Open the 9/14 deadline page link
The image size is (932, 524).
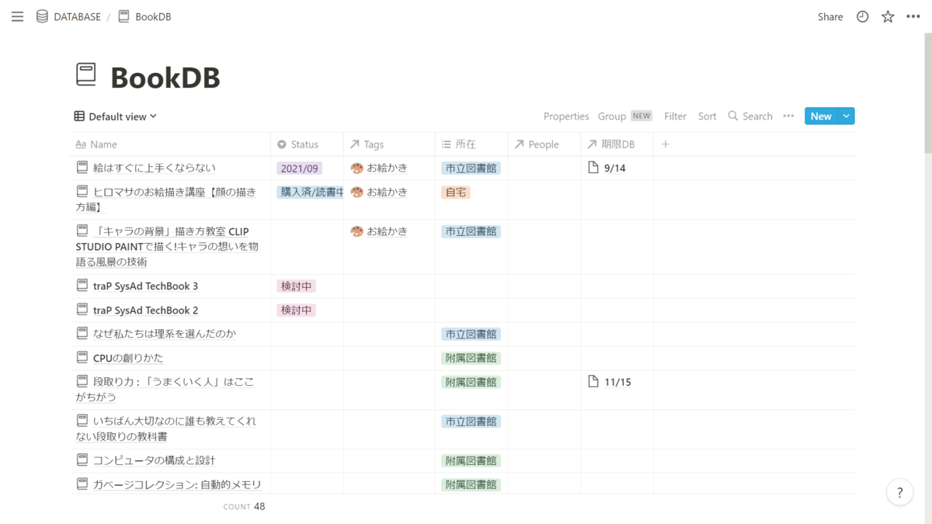tap(614, 168)
